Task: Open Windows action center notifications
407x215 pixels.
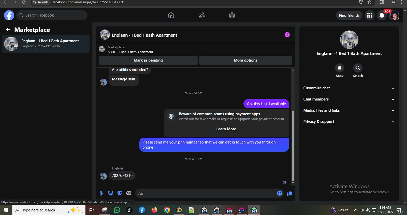Action: click(x=399, y=210)
